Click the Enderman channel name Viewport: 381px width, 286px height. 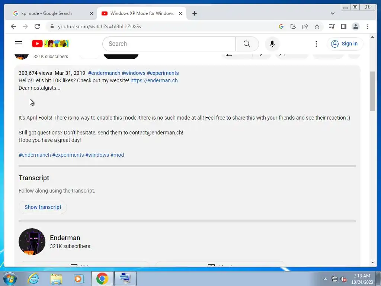point(65,238)
